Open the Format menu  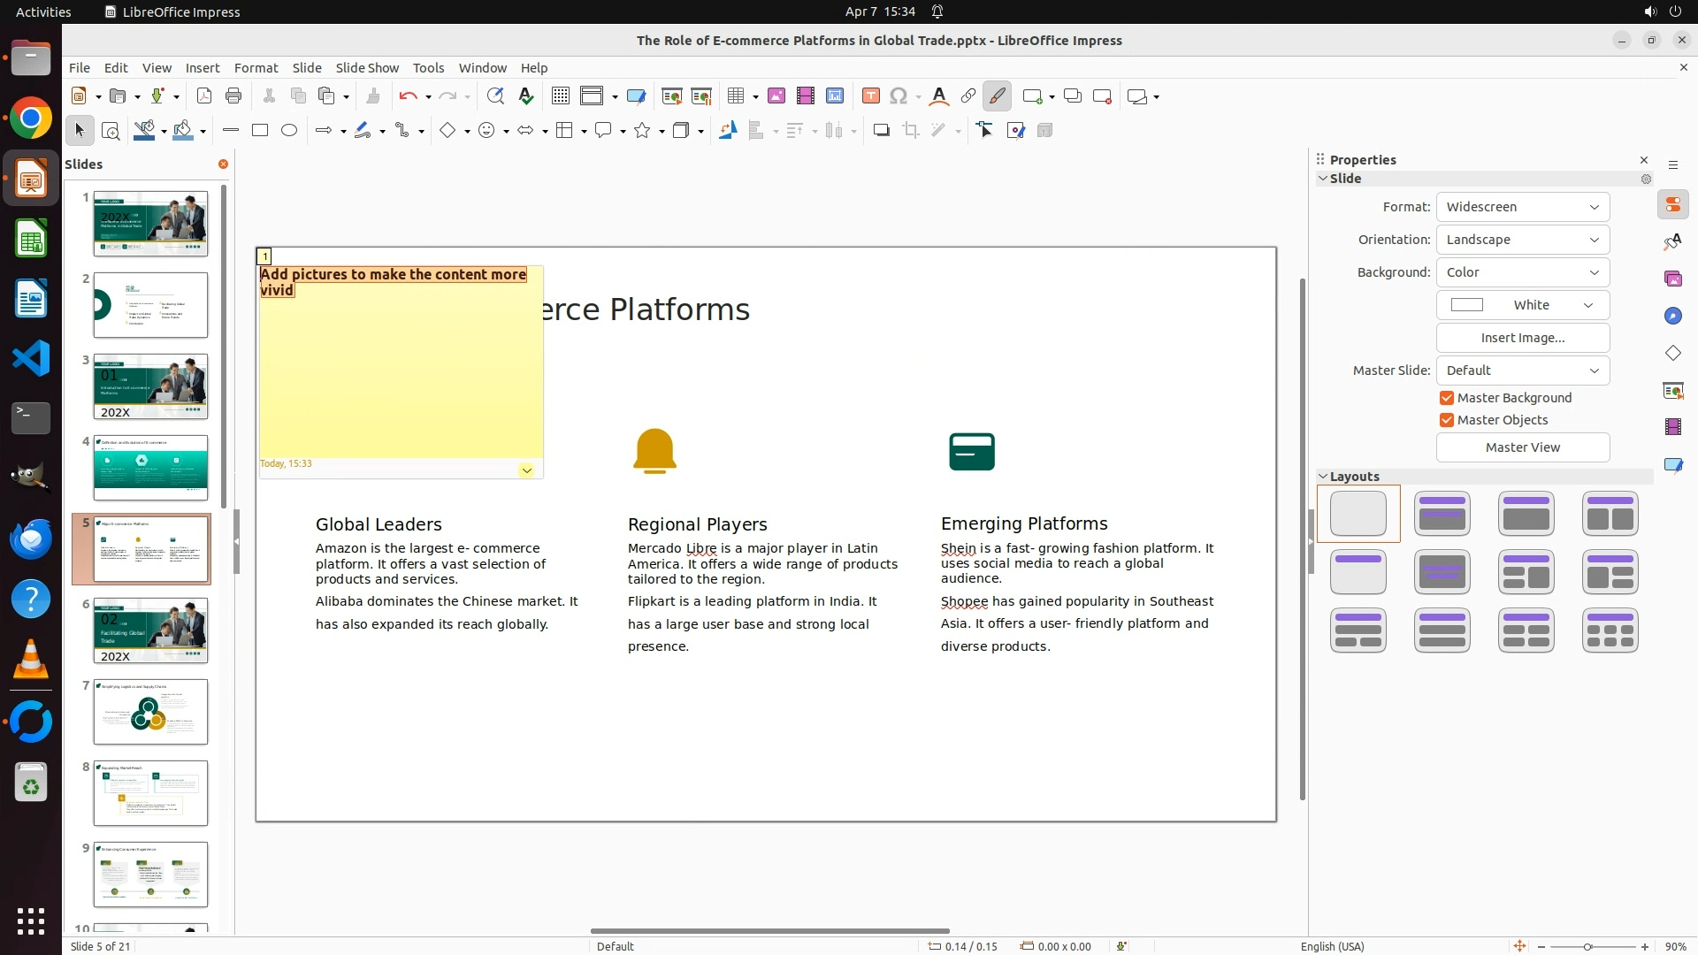(x=256, y=68)
